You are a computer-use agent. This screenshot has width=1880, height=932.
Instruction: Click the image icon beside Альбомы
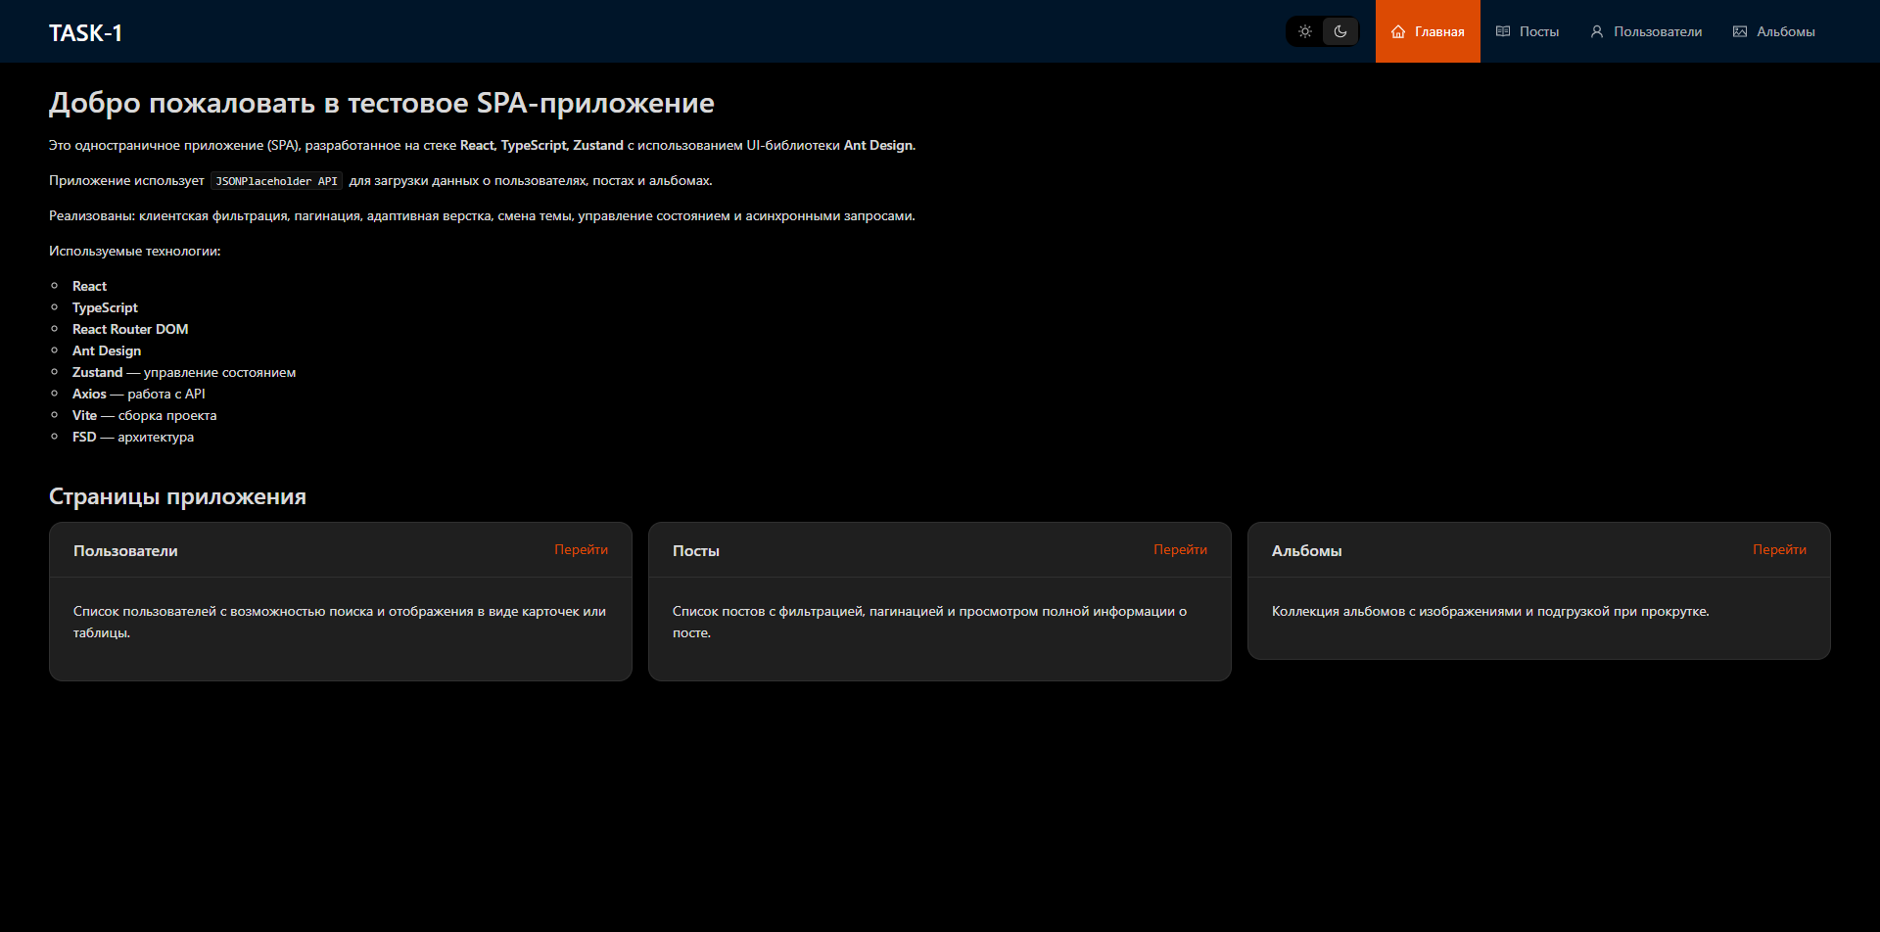pyautogui.click(x=1740, y=30)
